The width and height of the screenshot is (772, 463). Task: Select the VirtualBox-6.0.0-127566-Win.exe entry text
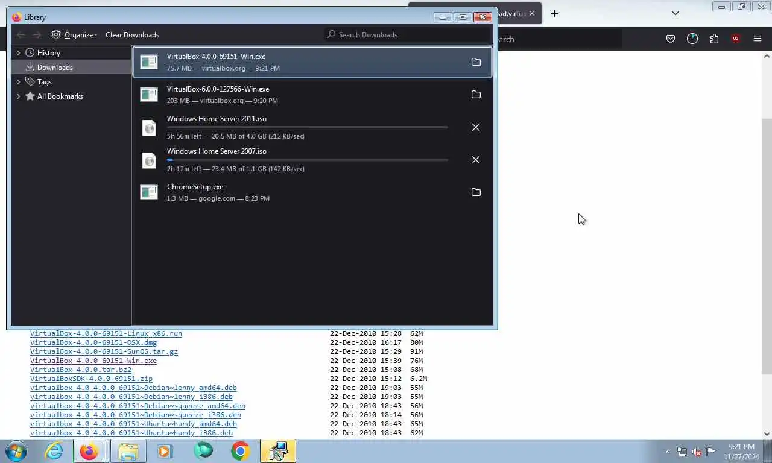tap(218, 89)
